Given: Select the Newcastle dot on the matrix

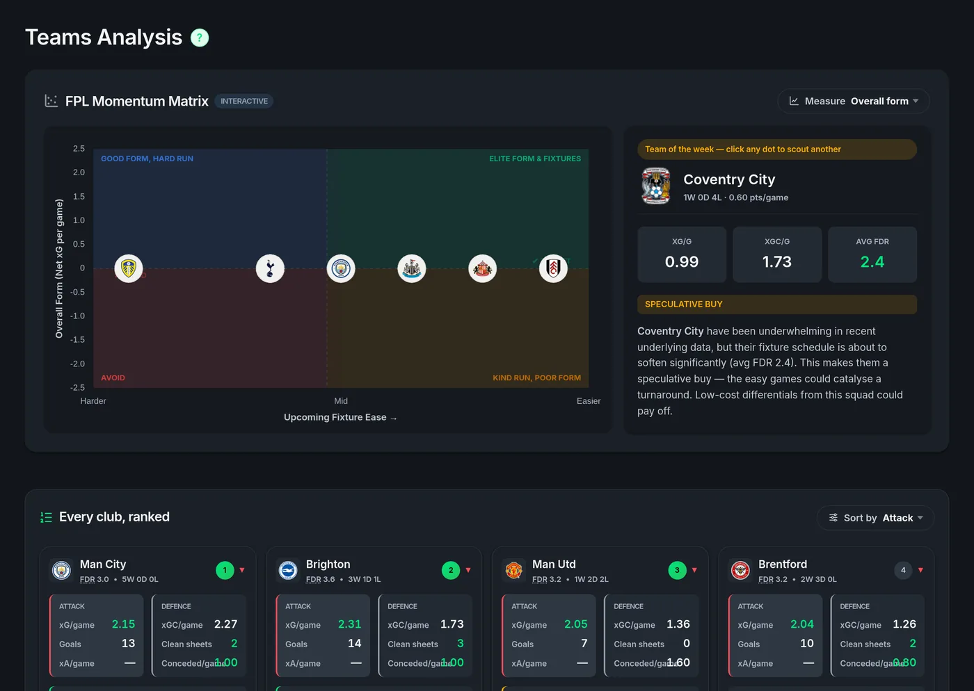Looking at the screenshot, I should click(412, 268).
